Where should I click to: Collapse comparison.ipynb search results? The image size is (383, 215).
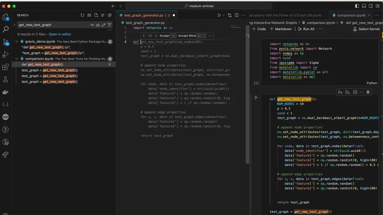tap(17, 59)
